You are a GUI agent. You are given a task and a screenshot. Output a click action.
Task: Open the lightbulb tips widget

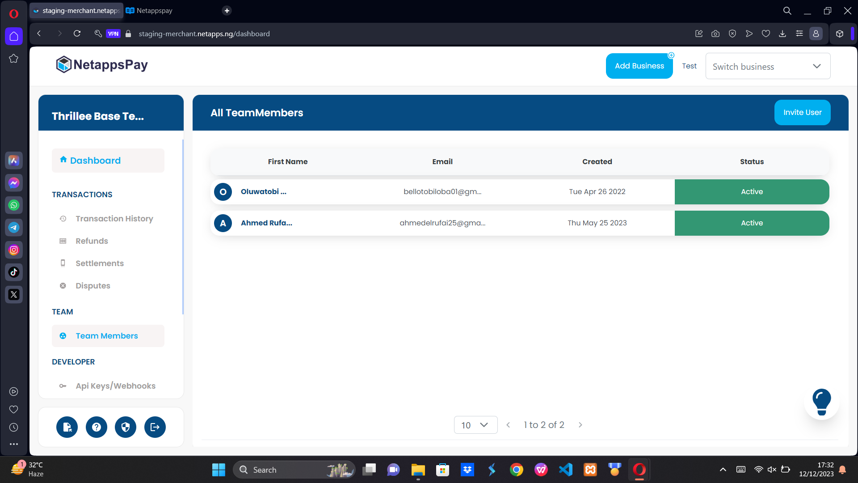821,402
